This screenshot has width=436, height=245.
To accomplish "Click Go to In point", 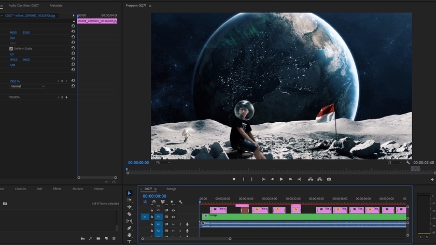I will click(x=263, y=179).
